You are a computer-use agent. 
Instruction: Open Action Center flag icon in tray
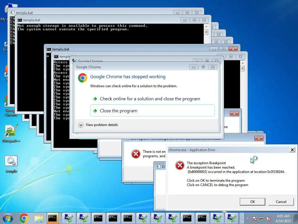(x=254, y=219)
